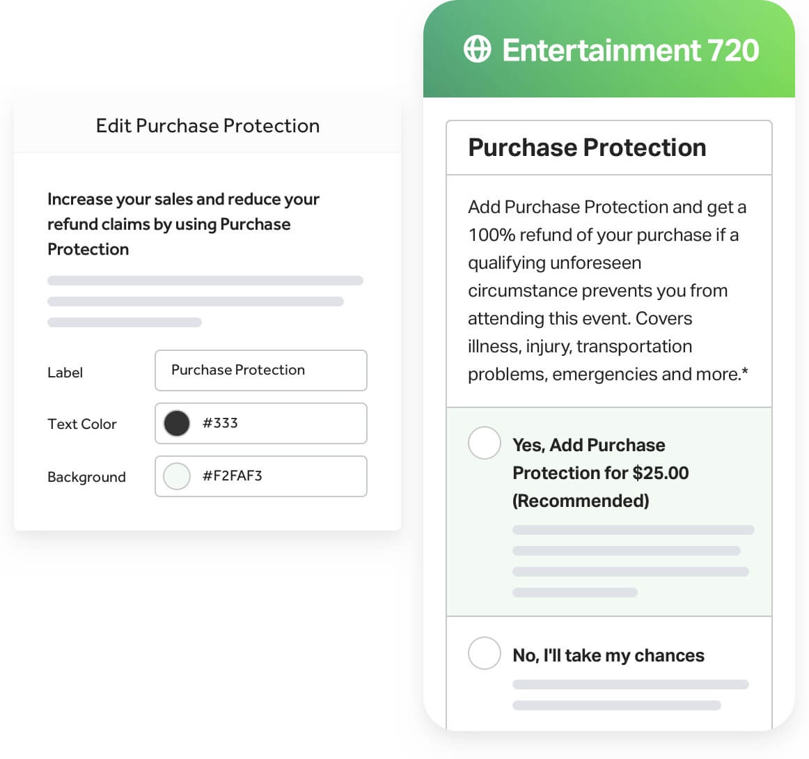Click the Purchase Protection card header
The image size is (809, 759).
point(588,148)
